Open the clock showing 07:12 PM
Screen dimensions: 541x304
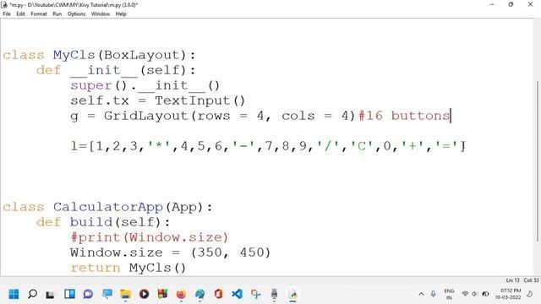point(509,294)
